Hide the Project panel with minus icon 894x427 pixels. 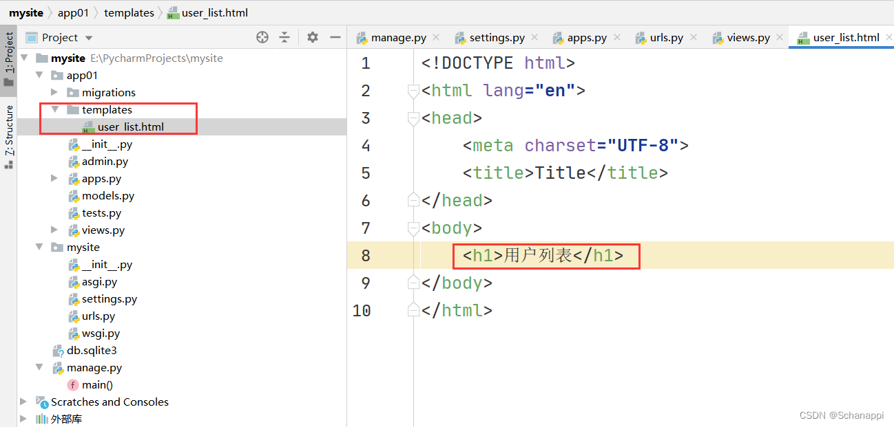[x=335, y=37]
